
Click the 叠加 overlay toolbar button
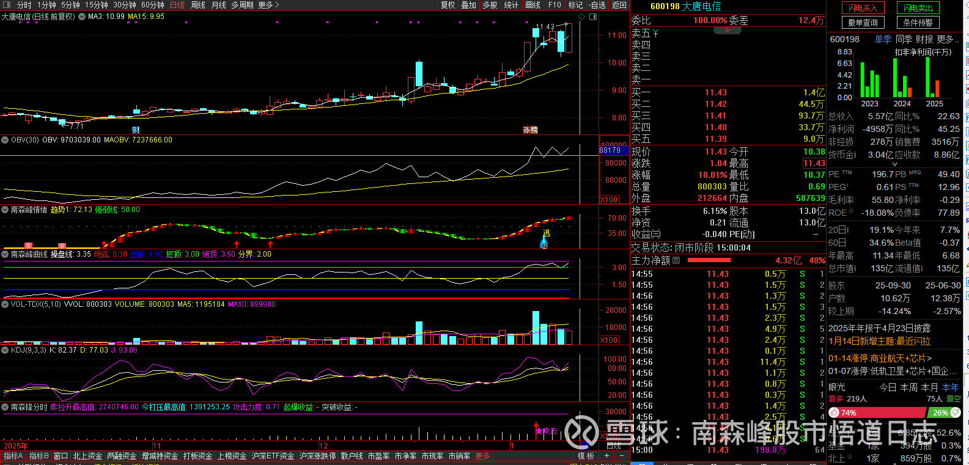(x=469, y=5)
